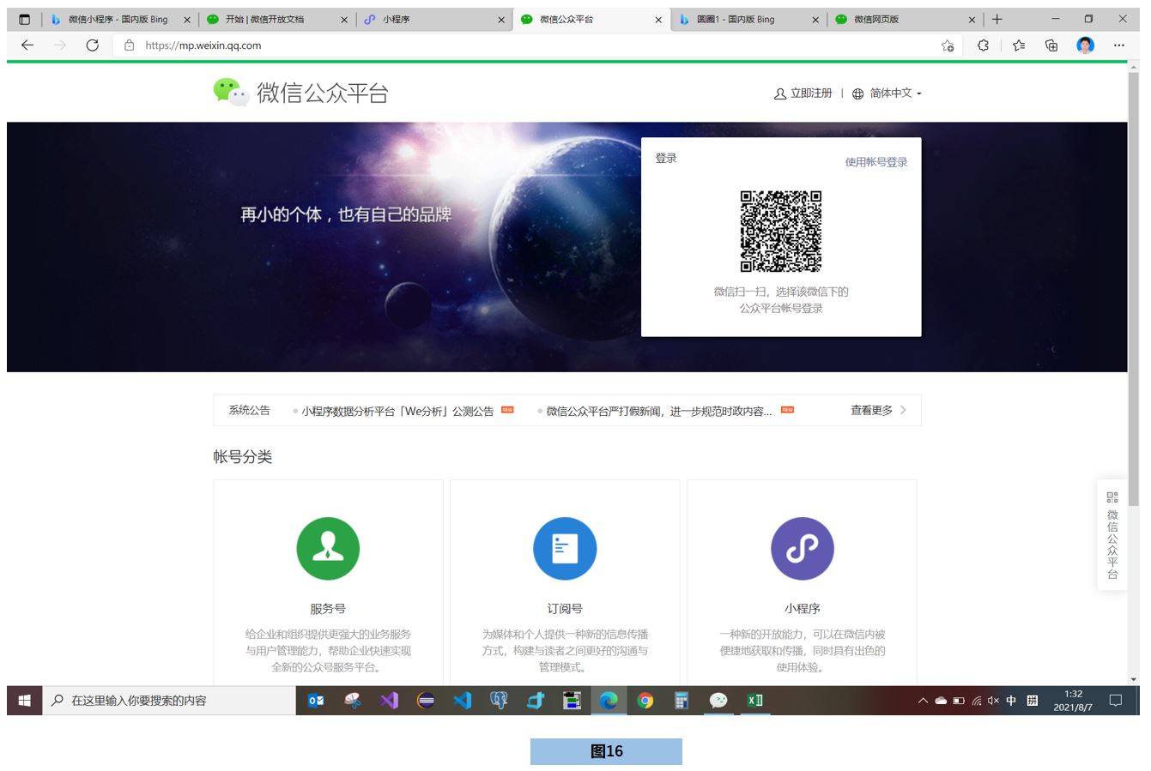Click the purple 小程序 account icon
The height and width of the screenshot is (771, 1151).
(803, 549)
